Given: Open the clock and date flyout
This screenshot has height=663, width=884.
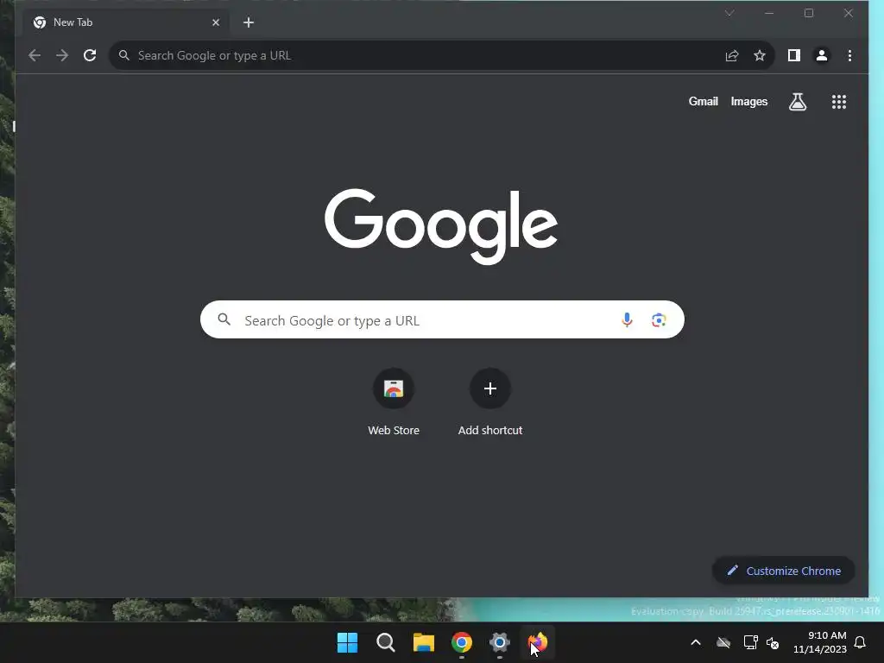Looking at the screenshot, I should pyautogui.click(x=820, y=642).
